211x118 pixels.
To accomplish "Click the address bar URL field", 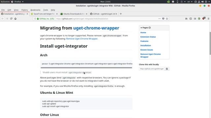I will tap(106, 19).
